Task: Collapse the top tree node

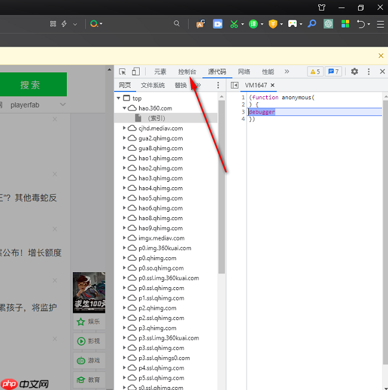Action: coord(119,98)
